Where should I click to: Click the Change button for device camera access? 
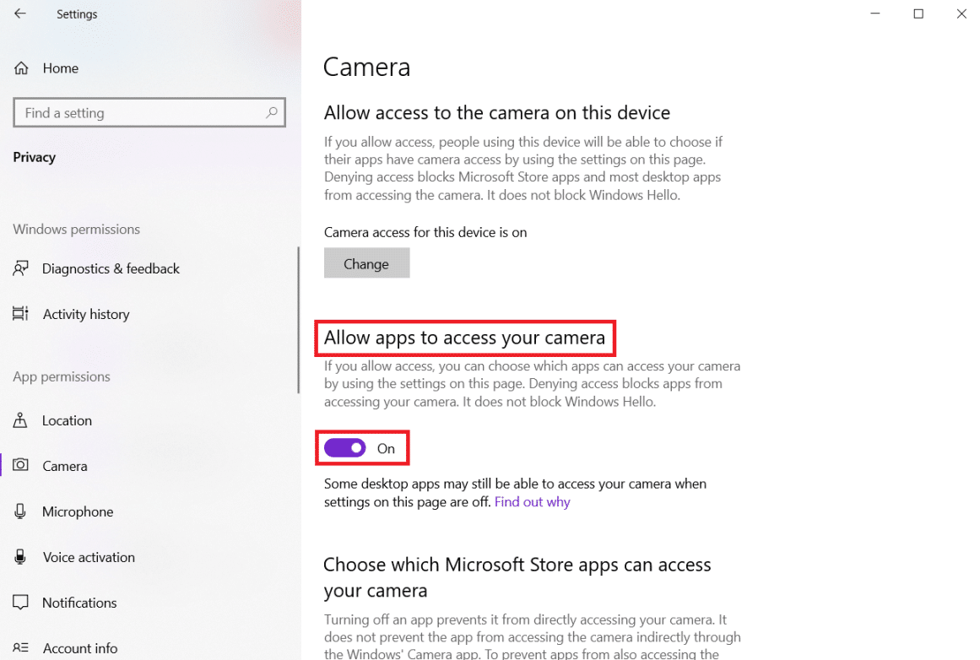367,263
